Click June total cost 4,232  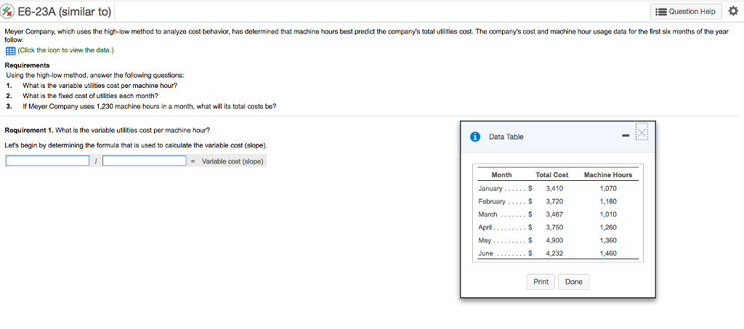click(x=554, y=253)
